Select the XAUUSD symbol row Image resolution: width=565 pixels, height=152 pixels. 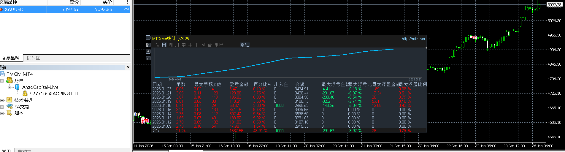click(x=65, y=9)
